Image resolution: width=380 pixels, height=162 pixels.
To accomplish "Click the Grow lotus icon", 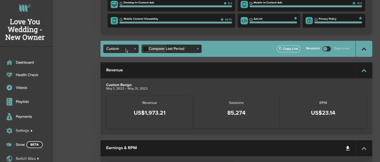I will pyautogui.click(x=9, y=145).
